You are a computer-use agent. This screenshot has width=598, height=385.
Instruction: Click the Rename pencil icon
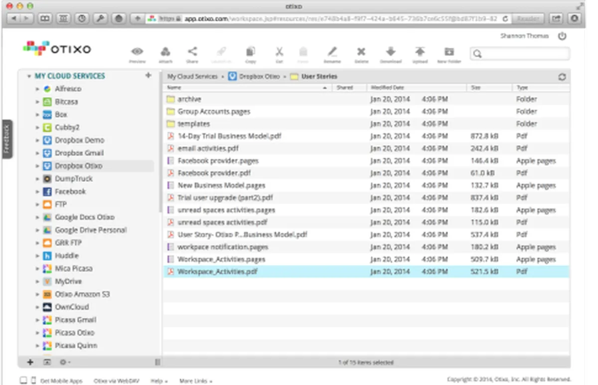(x=332, y=52)
